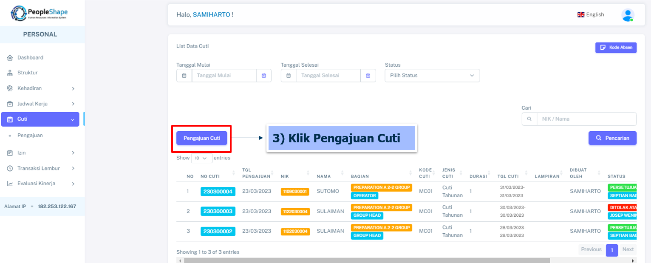The width and height of the screenshot is (651, 263).
Task: Focus the NIK / Nama search field
Action: click(586, 119)
